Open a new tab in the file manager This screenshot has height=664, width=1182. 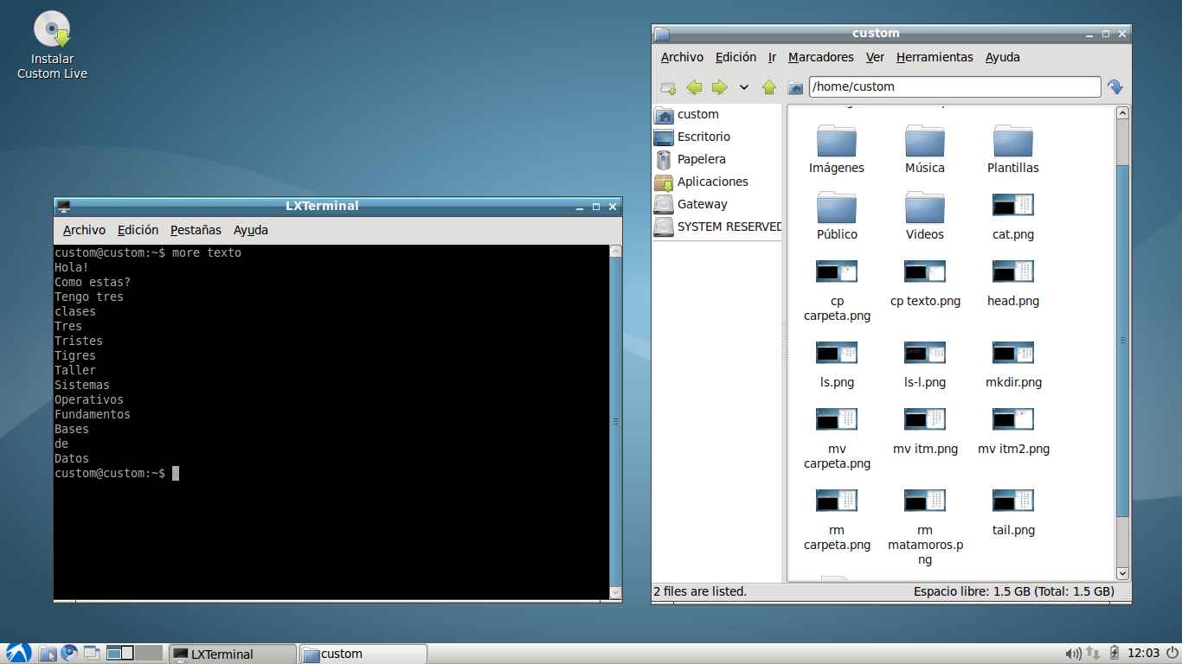click(x=667, y=86)
